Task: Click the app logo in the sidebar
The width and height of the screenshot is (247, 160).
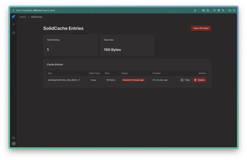Action: click(x=14, y=17)
